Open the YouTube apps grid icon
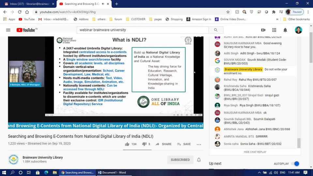Screen dimensions: 313x176 click(274, 30)
